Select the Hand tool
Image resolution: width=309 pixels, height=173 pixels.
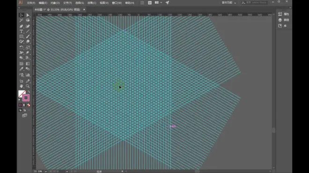(21, 86)
